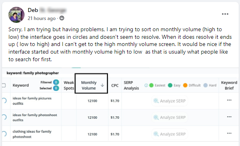Sort by Monthly Volume arrow
Screen dimensions: 240x146
102,85
